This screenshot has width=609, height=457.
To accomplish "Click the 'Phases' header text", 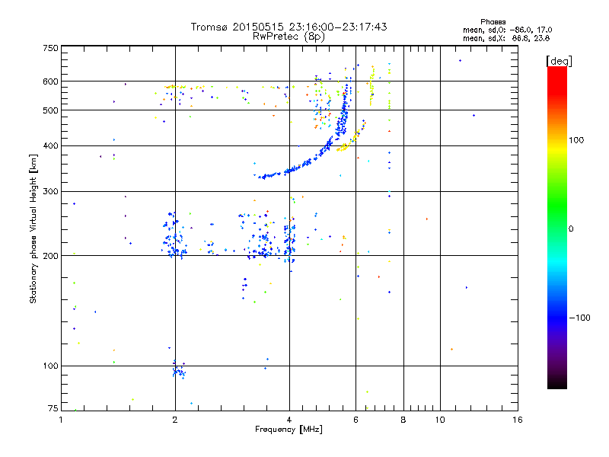I will point(493,22).
